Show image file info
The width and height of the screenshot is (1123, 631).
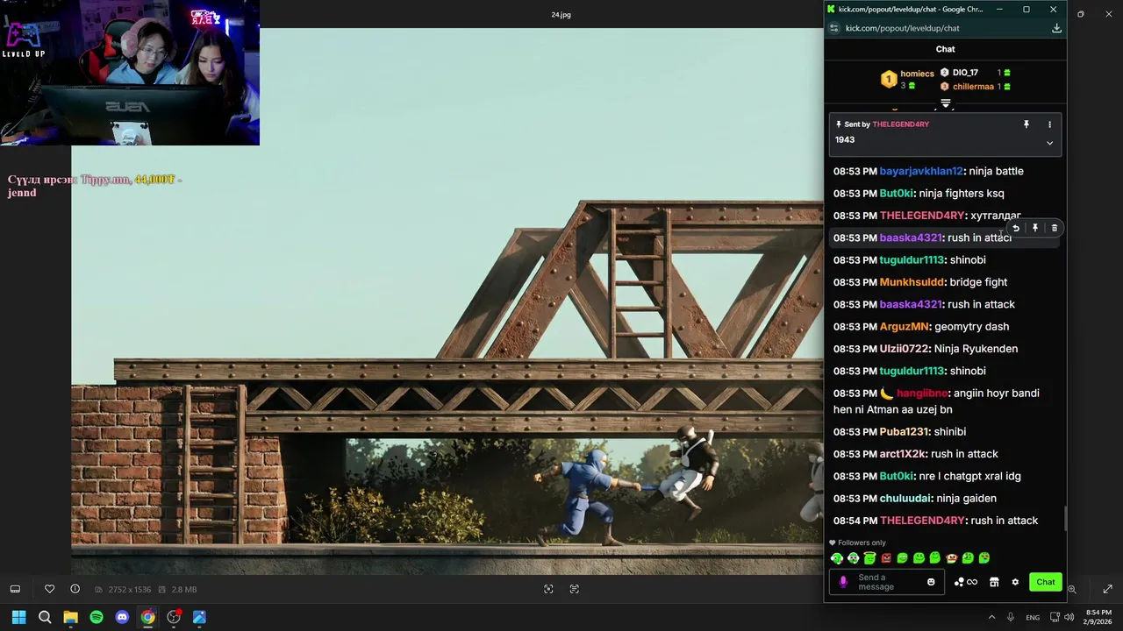(75, 589)
